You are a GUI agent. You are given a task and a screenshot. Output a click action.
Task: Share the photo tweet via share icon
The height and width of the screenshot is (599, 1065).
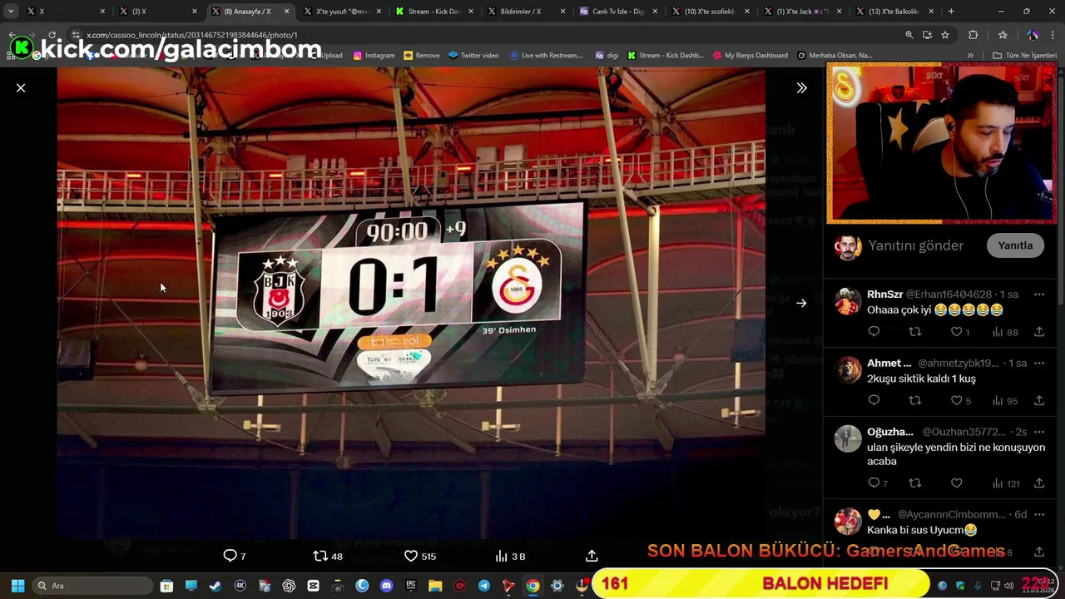click(x=592, y=556)
